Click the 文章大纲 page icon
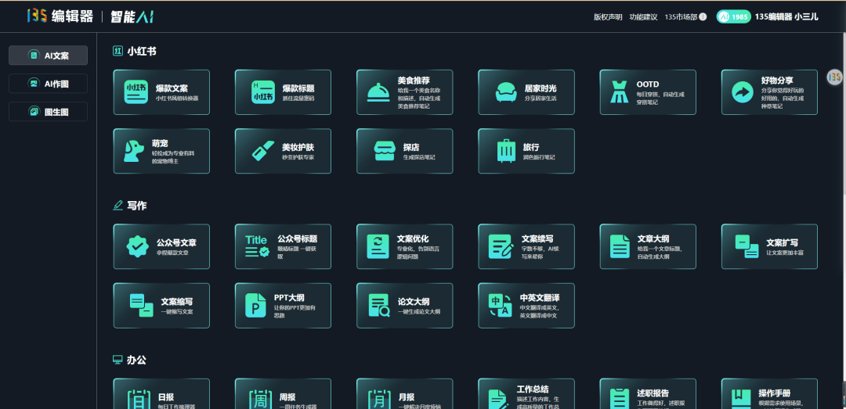Viewport: 846px width, 409px height. [x=620, y=246]
